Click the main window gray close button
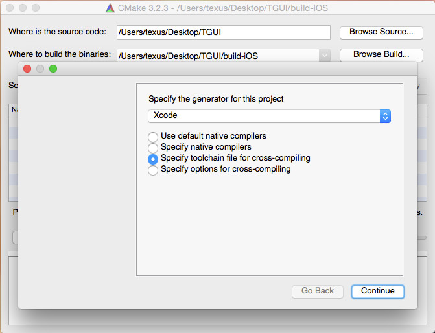435x333 pixels. tap(10, 8)
